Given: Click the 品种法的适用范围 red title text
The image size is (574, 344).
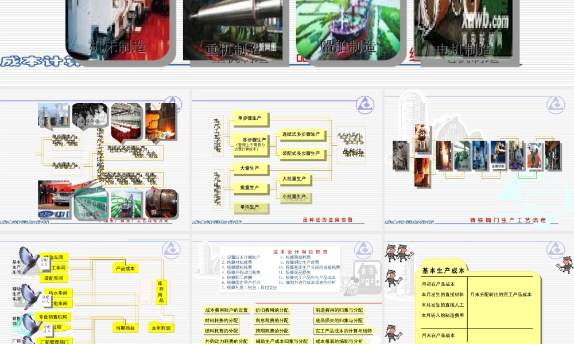Looking at the screenshot, I should pos(328,218).
